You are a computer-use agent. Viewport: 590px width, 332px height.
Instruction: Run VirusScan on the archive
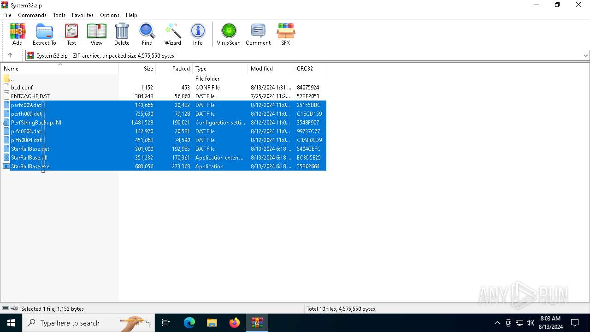(x=229, y=34)
